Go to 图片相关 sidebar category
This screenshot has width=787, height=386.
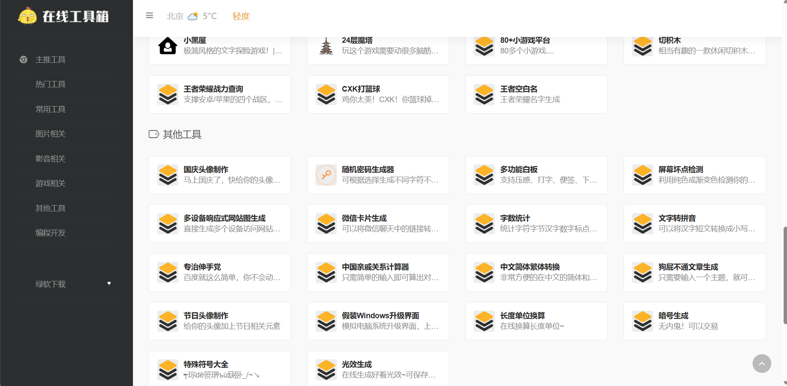pyautogui.click(x=51, y=134)
